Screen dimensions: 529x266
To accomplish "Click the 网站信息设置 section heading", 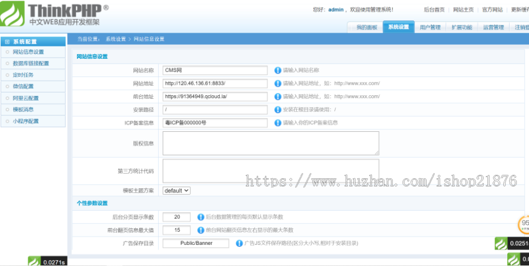I will pyautogui.click(x=92, y=56).
